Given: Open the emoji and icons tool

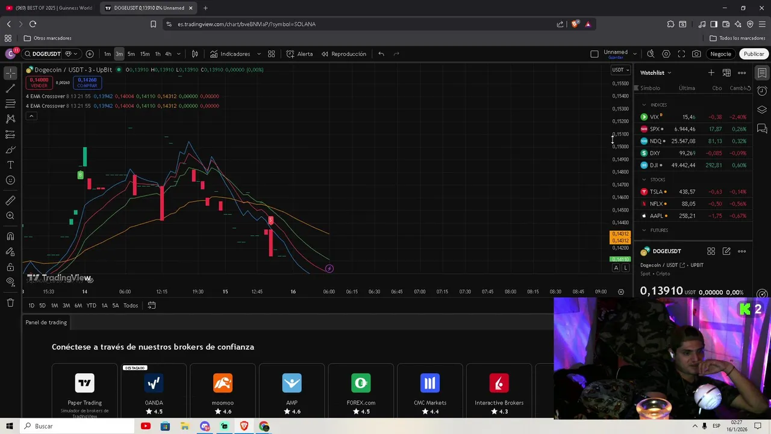Looking at the screenshot, I should (11, 180).
